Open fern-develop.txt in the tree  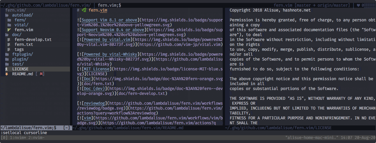tap(33, 39)
